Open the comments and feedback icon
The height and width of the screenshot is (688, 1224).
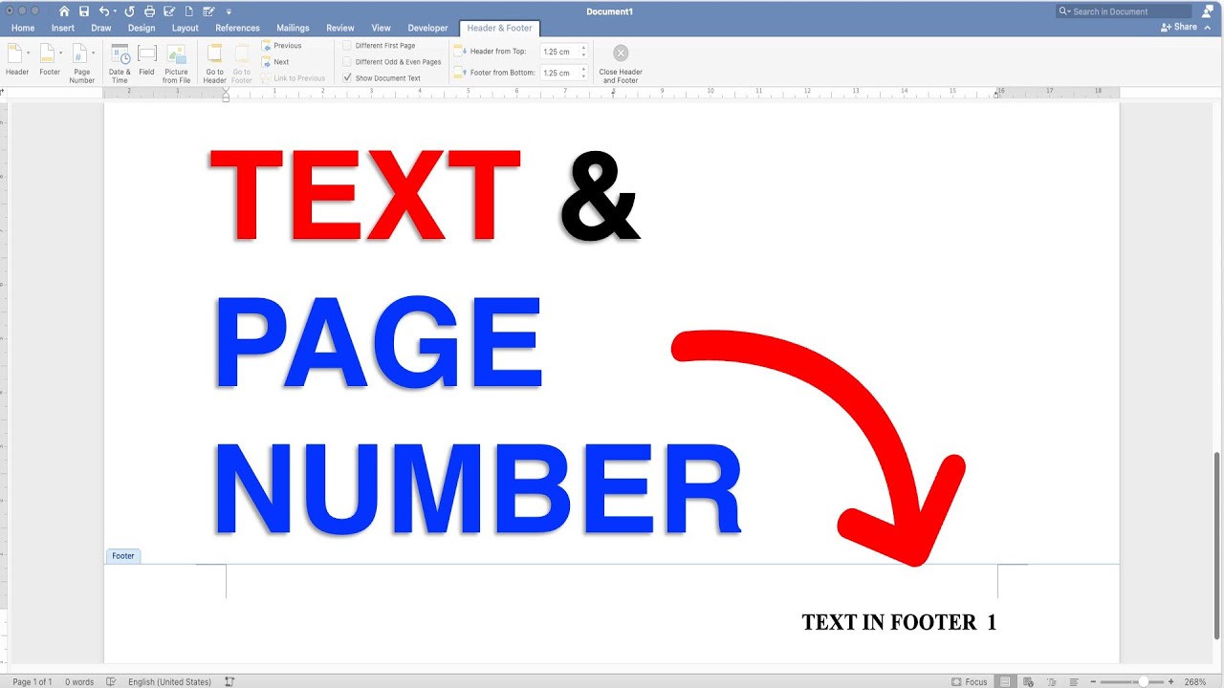point(1207,11)
